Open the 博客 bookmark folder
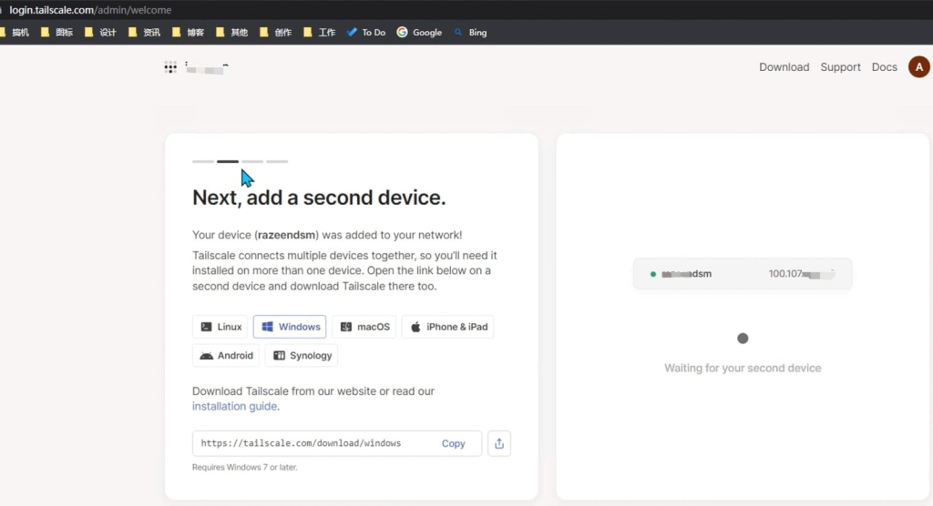 point(188,32)
